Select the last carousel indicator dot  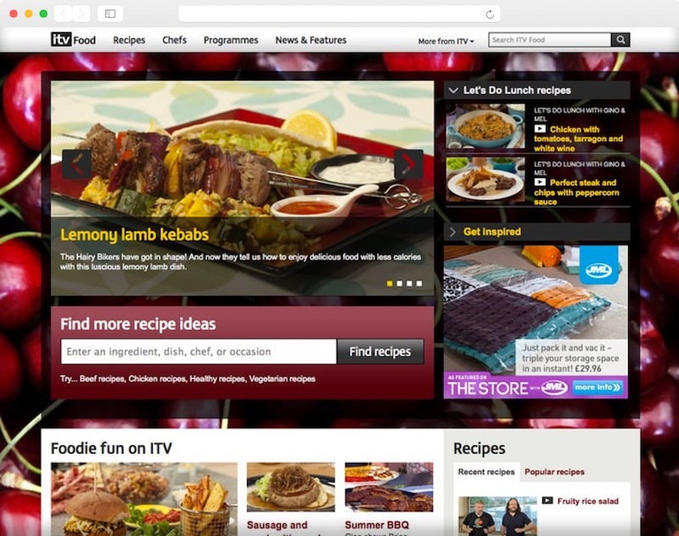pyautogui.click(x=418, y=283)
